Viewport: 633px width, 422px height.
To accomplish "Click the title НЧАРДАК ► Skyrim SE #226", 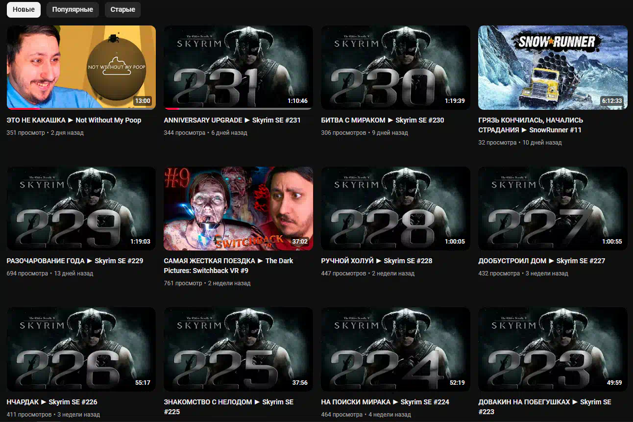I will 52,402.
